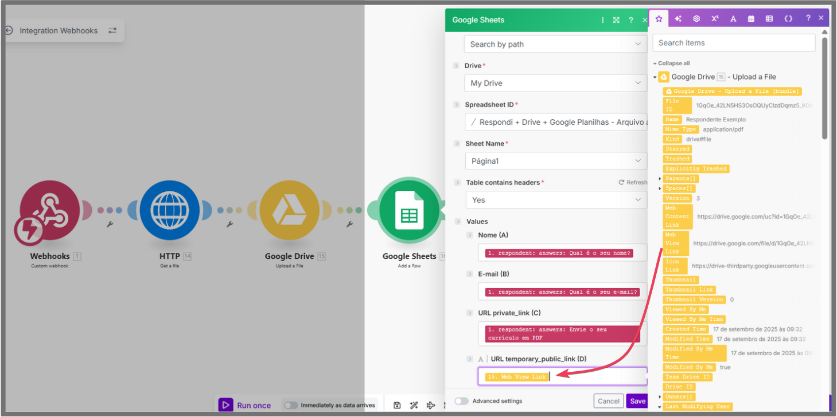The width and height of the screenshot is (837, 417).
Task: Click the Refresh link for table headers
Action: pos(633,183)
